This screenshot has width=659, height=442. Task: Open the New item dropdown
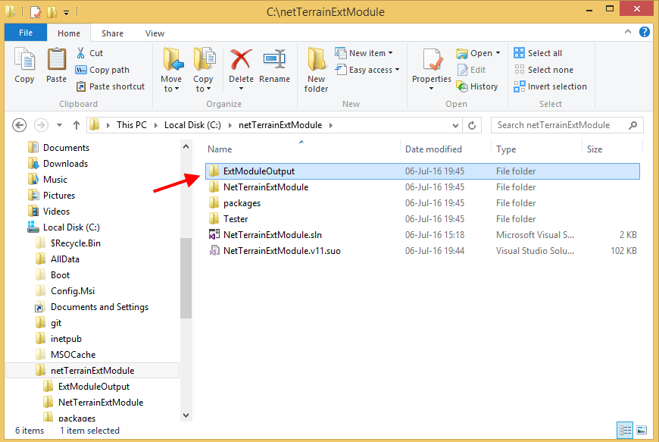(x=370, y=53)
